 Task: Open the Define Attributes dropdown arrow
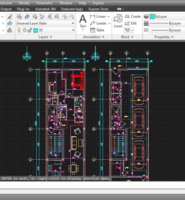132,30
